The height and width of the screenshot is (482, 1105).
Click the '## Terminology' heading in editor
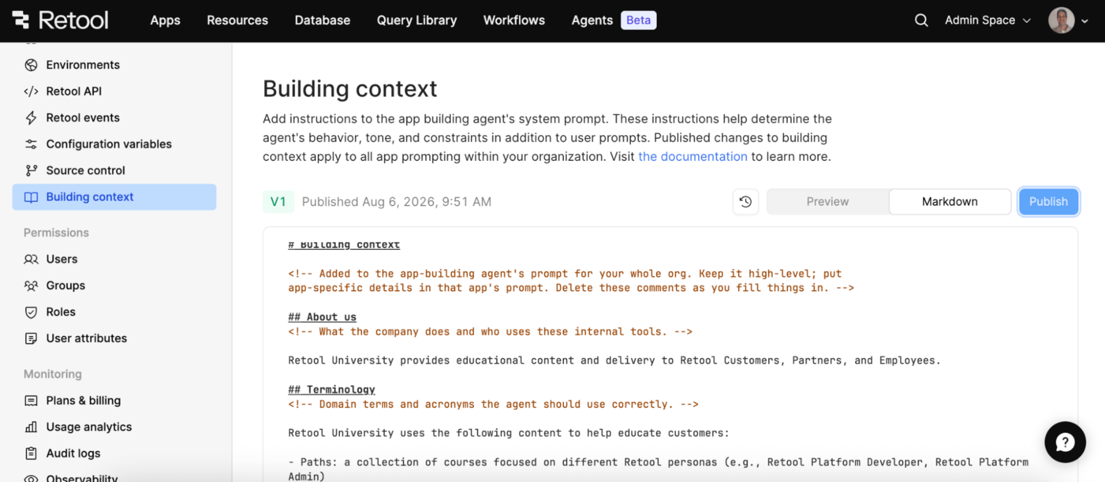click(x=331, y=389)
